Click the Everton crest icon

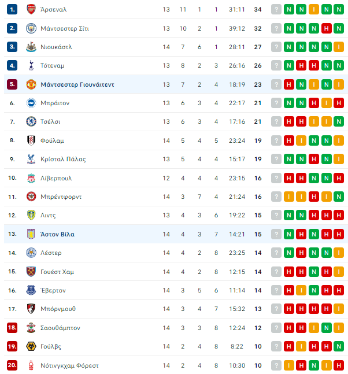tap(31, 290)
